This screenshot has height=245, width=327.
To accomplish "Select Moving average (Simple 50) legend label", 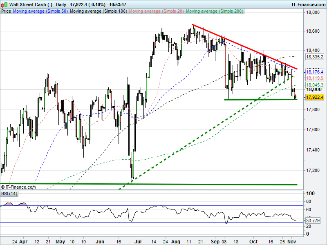I will 40,11.
